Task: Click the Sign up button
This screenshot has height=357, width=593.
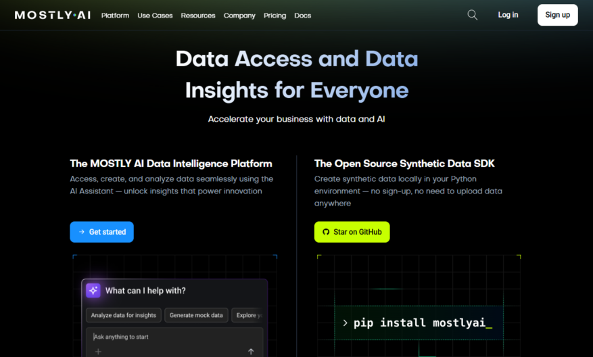Action: (557, 15)
